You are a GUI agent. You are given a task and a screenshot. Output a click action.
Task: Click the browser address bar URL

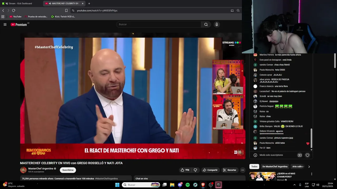[97, 10]
